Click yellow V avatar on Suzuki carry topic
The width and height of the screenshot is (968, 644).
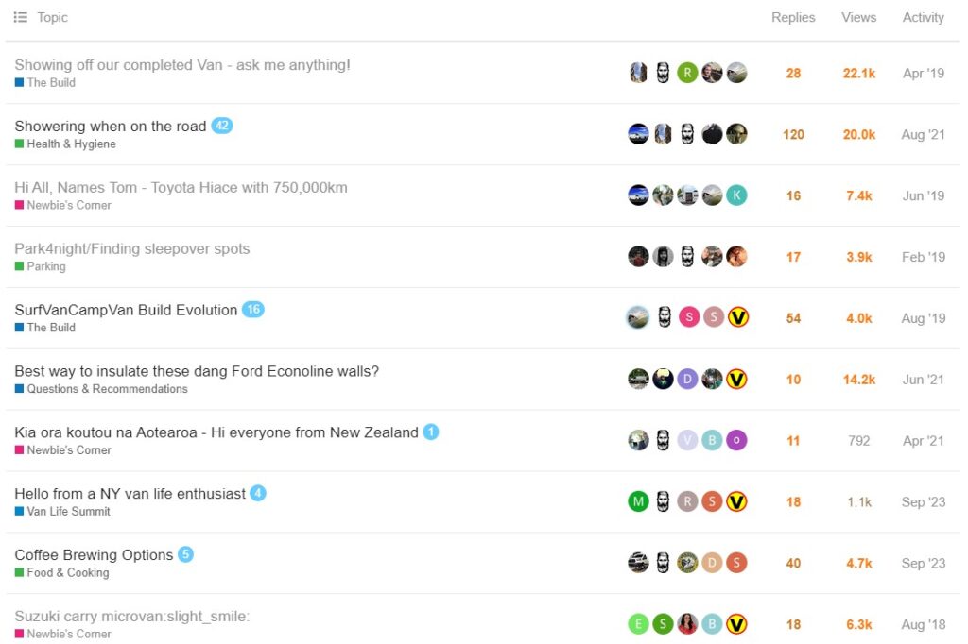point(736,624)
